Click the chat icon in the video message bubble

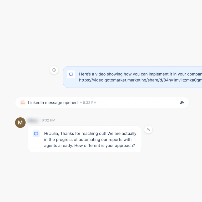coord(71,74)
